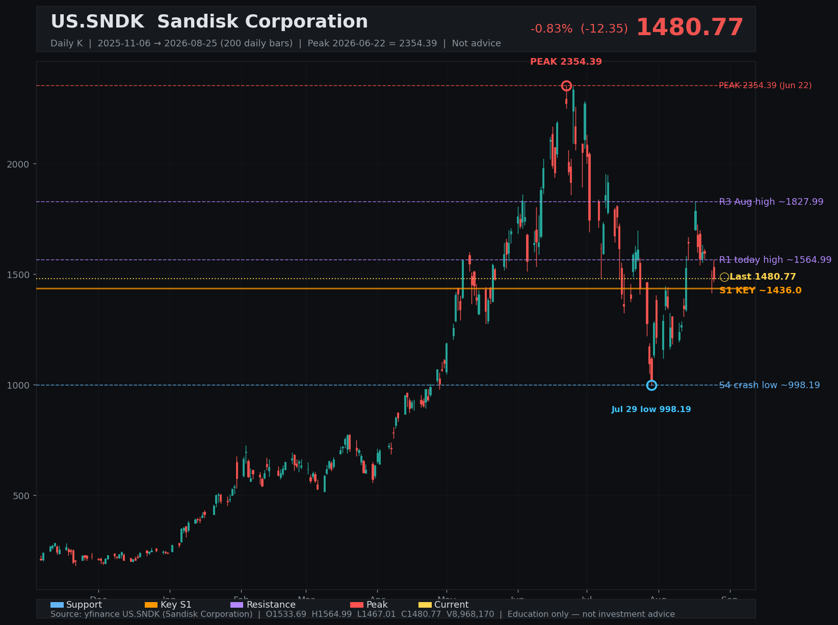Click the 'L1467.01' low value in footer
838x625 pixels.
377,614
